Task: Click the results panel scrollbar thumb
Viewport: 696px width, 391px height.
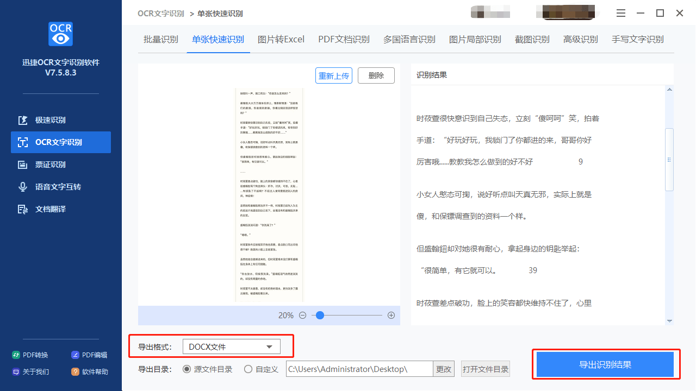Action: pyautogui.click(x=669, y=160)
